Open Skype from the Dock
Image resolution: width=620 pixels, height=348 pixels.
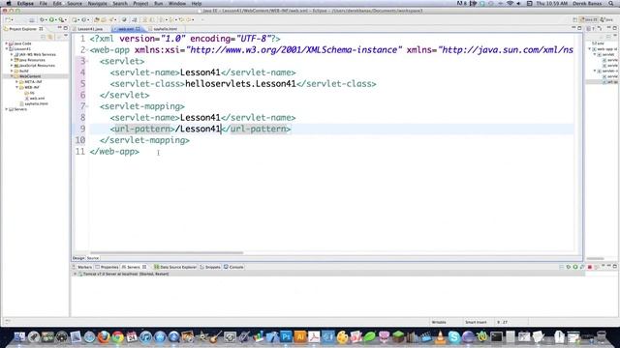(454, 337)
